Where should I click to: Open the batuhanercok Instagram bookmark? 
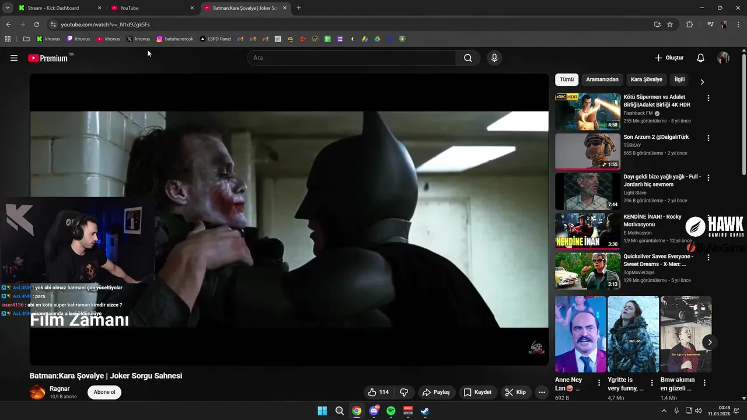pos(175,39)
